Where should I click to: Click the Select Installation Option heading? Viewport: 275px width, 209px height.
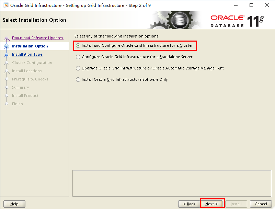pos(35,20)
